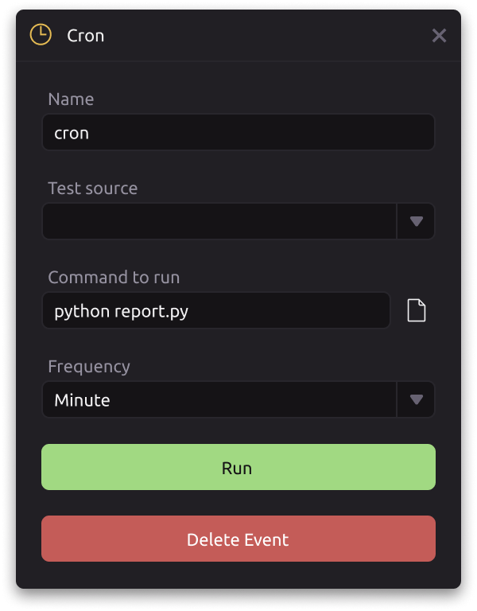Close the Cron dialog with the X

pyautogui.click(x=439, y=36)
